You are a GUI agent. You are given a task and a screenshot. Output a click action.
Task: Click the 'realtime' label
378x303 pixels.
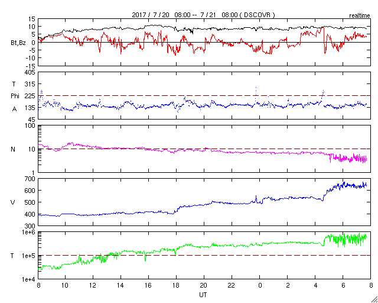(360, 15)
